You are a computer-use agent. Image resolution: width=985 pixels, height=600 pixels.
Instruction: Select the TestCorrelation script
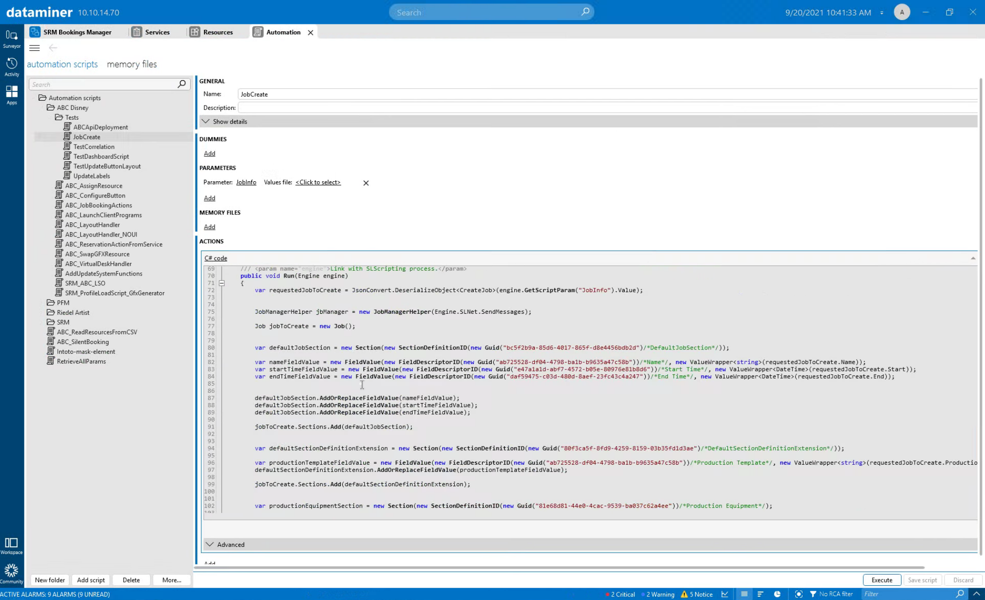click(x=93, y=147)
